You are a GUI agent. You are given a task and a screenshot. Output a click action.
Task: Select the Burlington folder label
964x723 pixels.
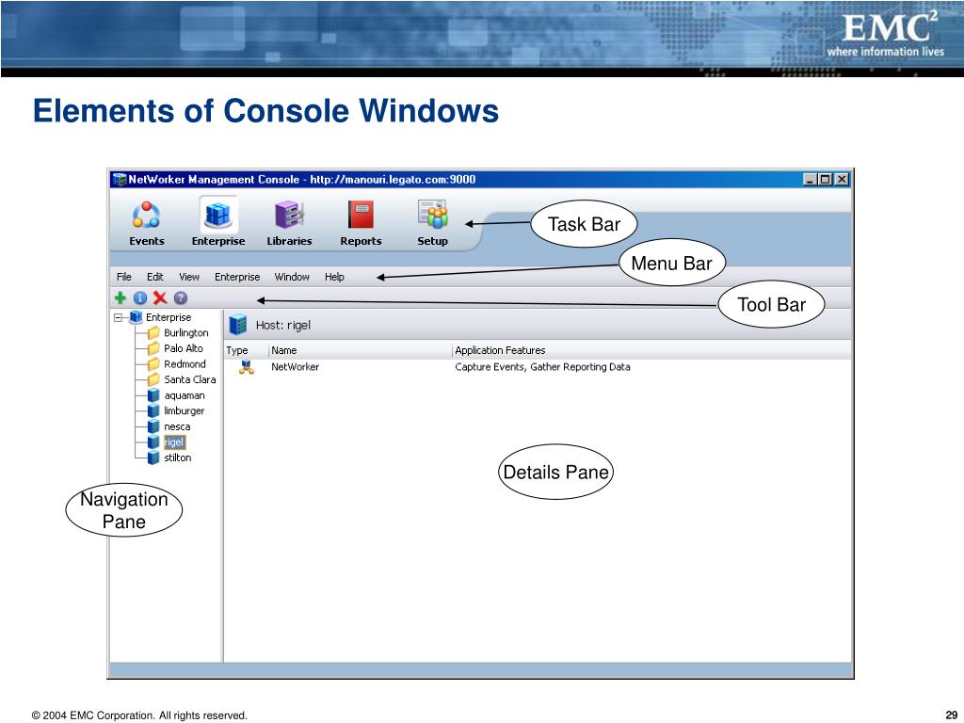point(186,333)
